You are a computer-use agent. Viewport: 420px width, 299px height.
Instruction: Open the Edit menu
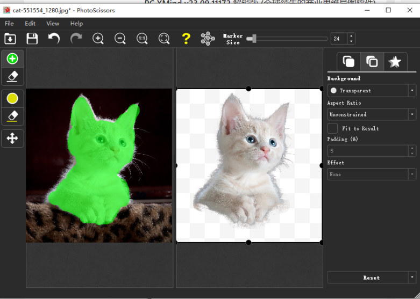(30, 24)
